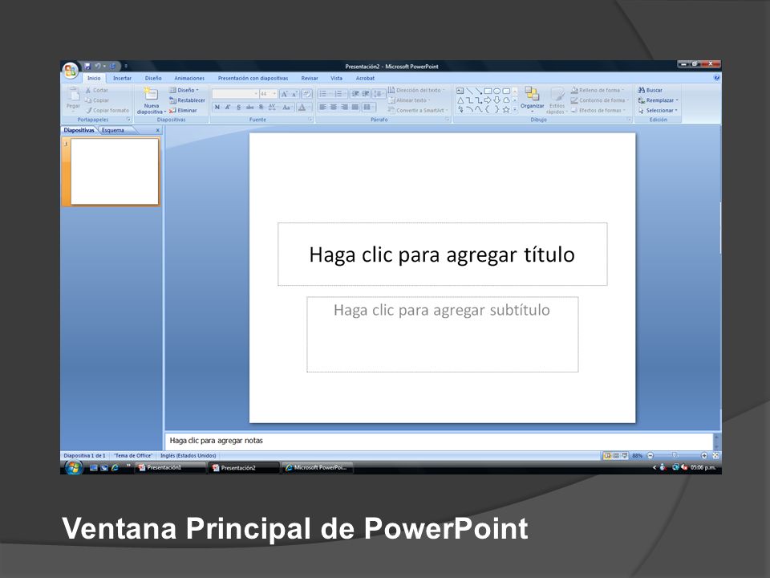Toggle text shadow formatting

261,107
